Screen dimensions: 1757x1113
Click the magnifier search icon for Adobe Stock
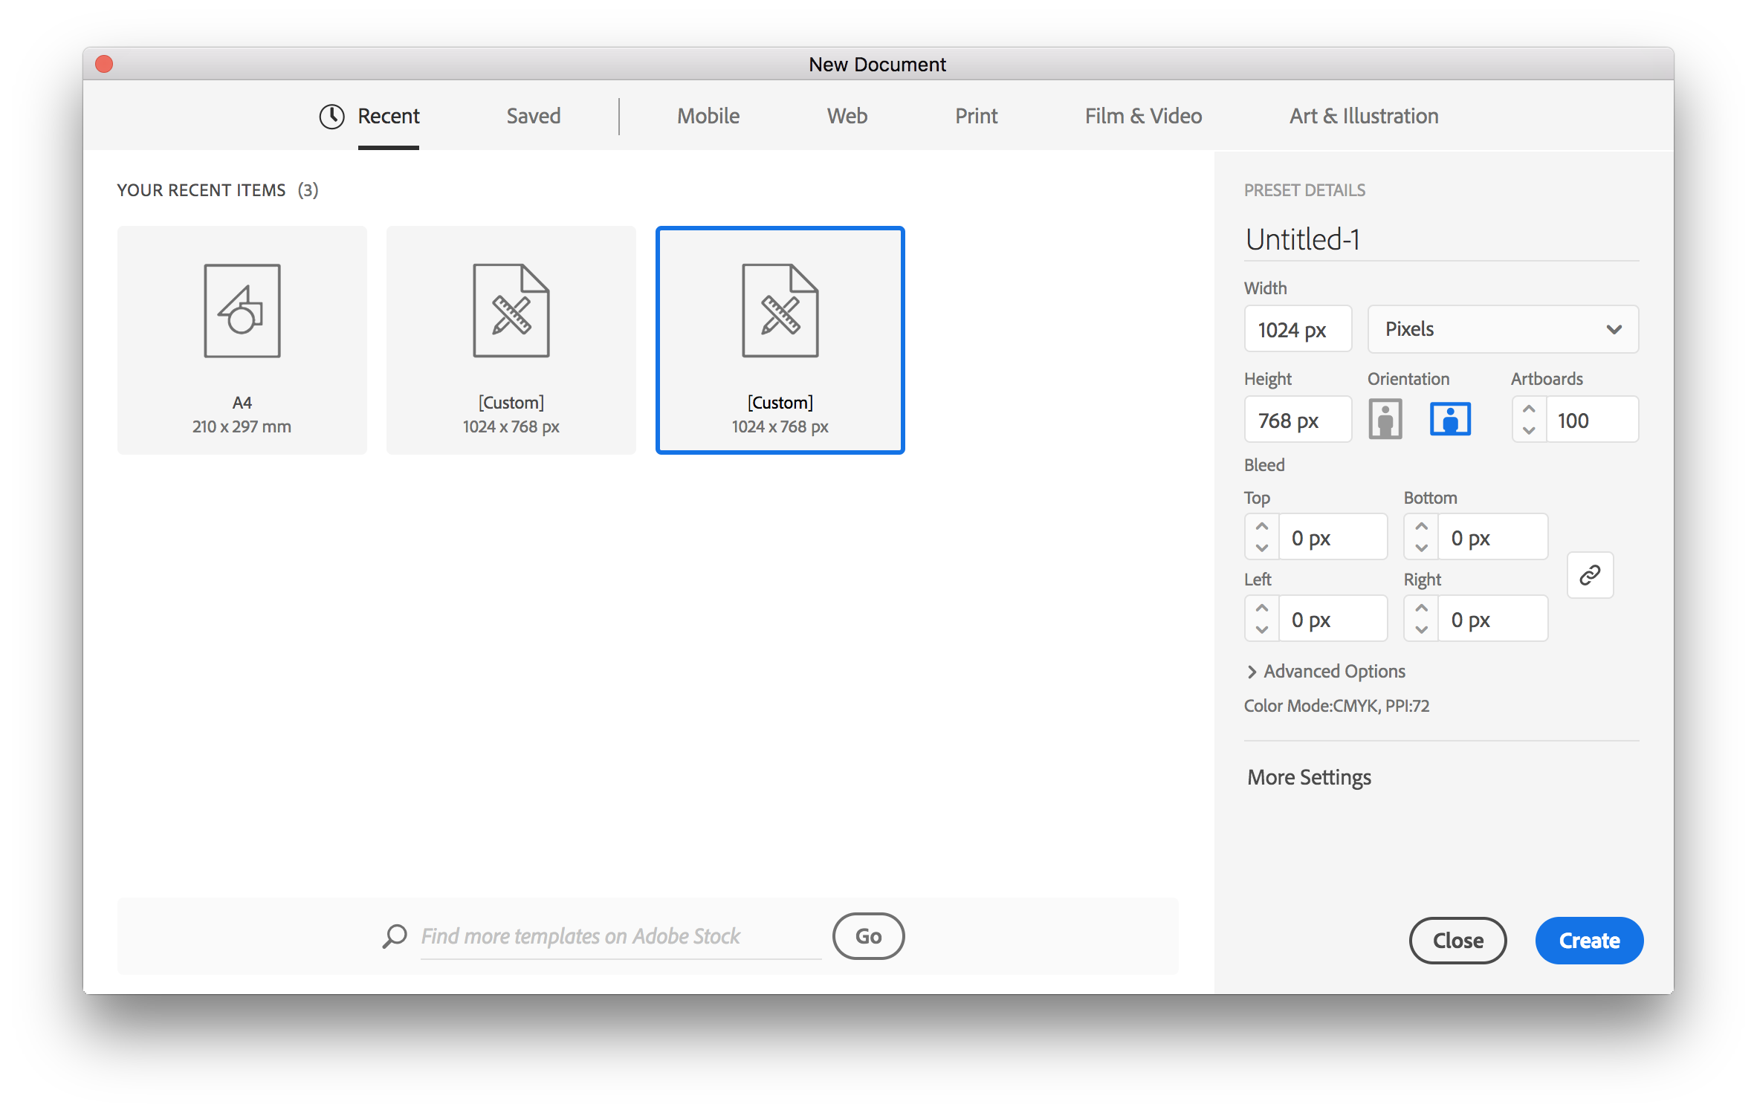(395, 936)
